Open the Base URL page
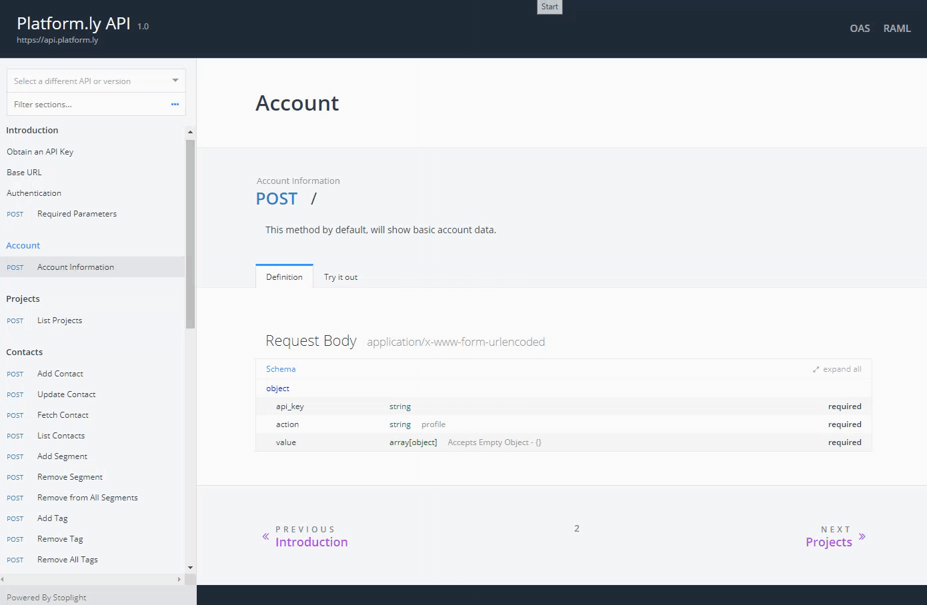The height and width of the screenshot is (605, 927). [x=24, y=172]
